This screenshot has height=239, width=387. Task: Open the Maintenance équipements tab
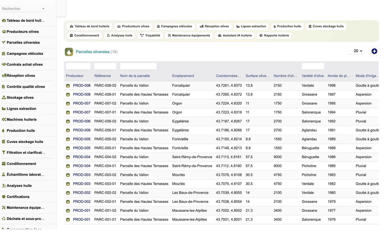pyautogui.click(x=189, y=36)
